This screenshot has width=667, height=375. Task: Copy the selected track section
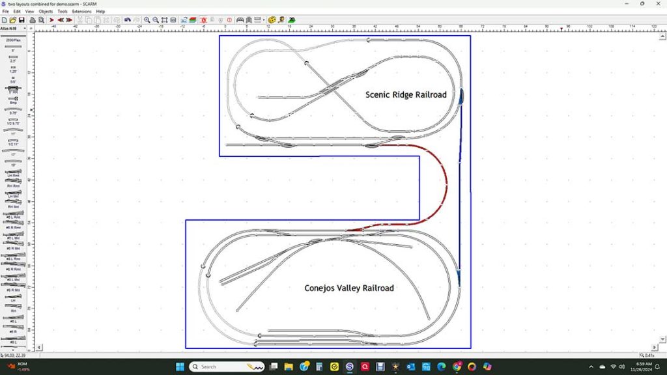pos(88,20)
